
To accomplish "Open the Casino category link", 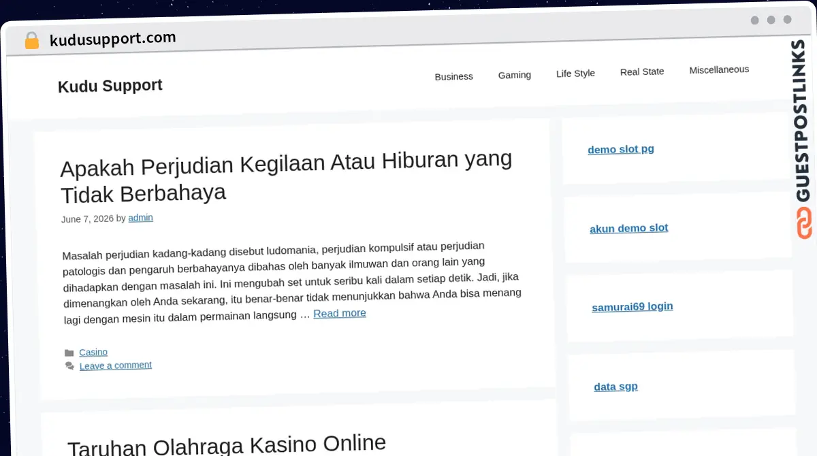I will tap(93, 352).
